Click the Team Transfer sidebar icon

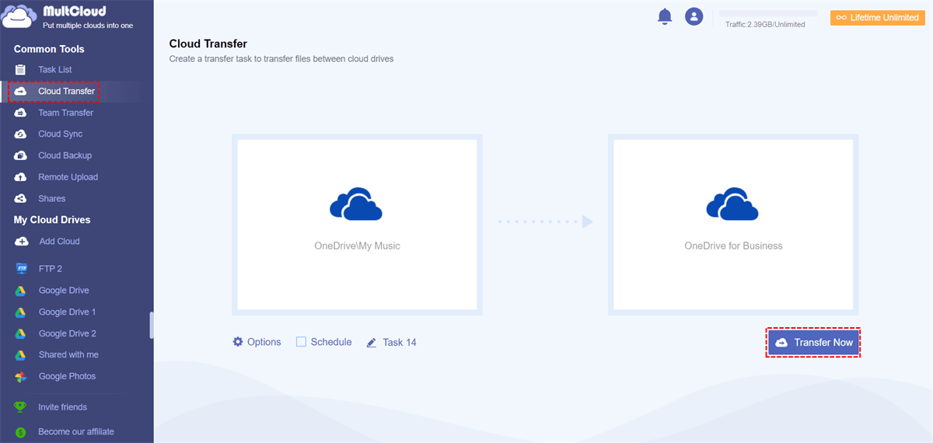coord(21,113)
